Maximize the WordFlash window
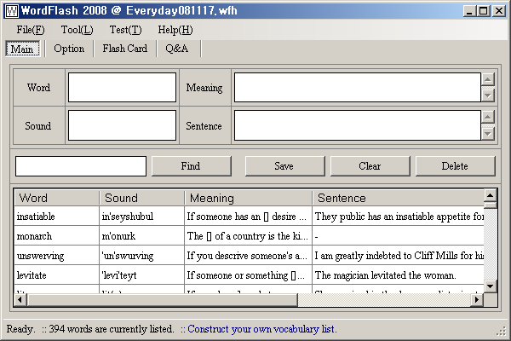The height and width of the screenshot is (341, 511). [x=483, y=11]
